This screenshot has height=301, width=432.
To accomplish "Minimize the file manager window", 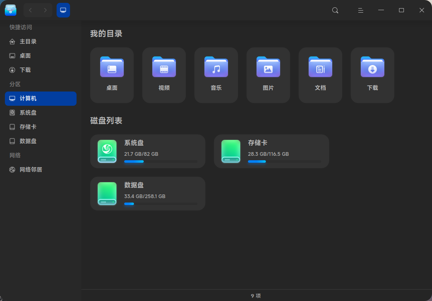I will point(381,10).
